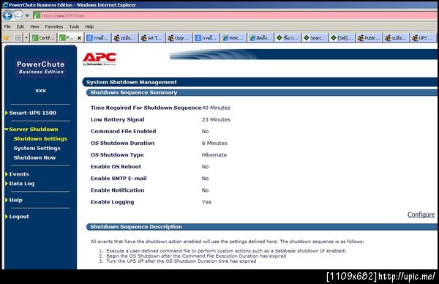Select Shutdown Settings in sidebar
Screen dimensions: 439x284
point(40,139)
